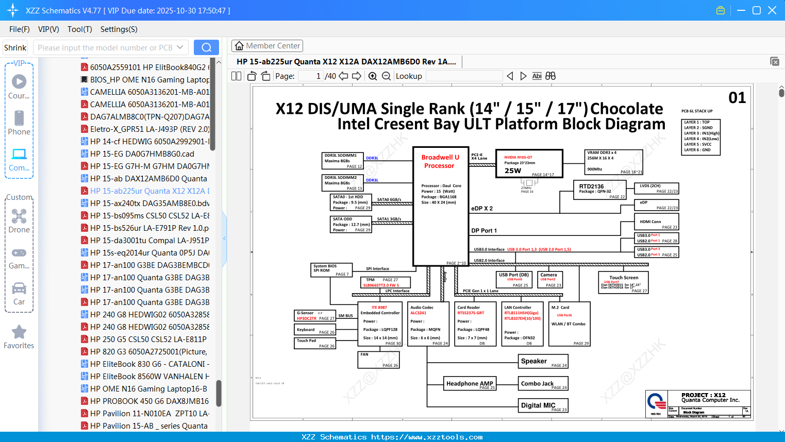Open HP 15-ab DAX12AMB6D0 Quanta file

[x=144, y=179]
